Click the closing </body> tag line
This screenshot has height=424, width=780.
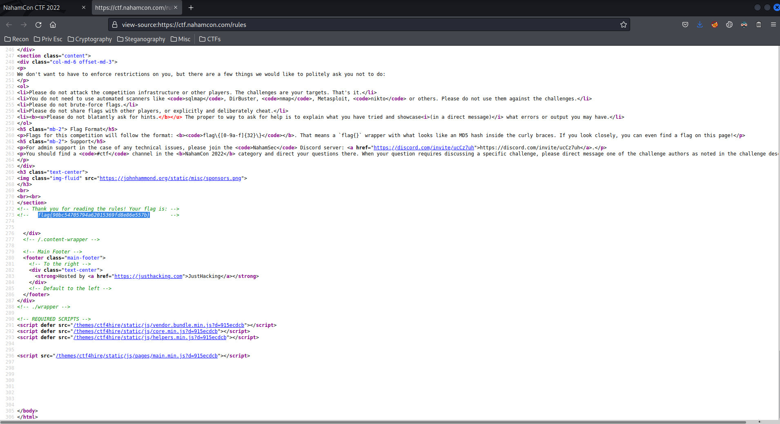(x=27, y=411)
